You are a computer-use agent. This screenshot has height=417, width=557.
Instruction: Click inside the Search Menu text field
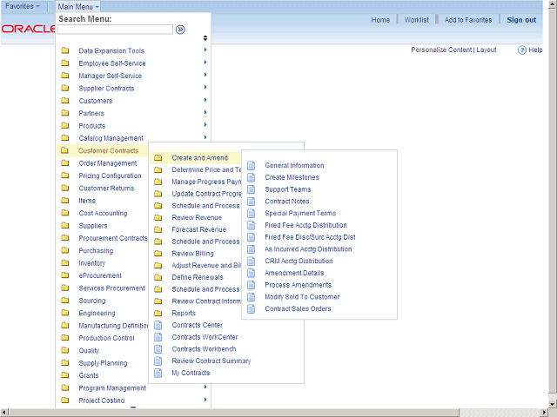pos(115,30)
